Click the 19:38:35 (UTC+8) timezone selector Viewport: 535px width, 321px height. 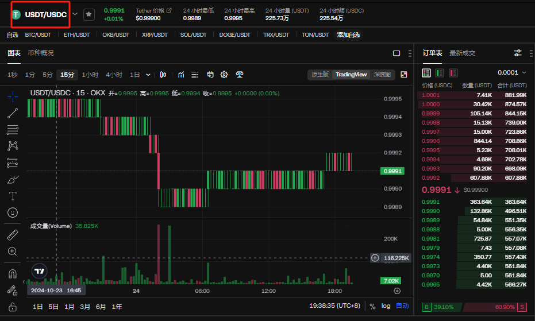(x=334, y=305)
